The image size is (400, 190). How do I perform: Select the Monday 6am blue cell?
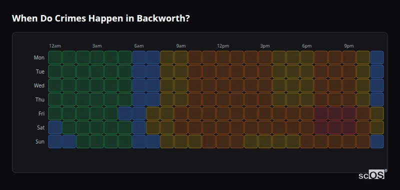pos(139,57)
